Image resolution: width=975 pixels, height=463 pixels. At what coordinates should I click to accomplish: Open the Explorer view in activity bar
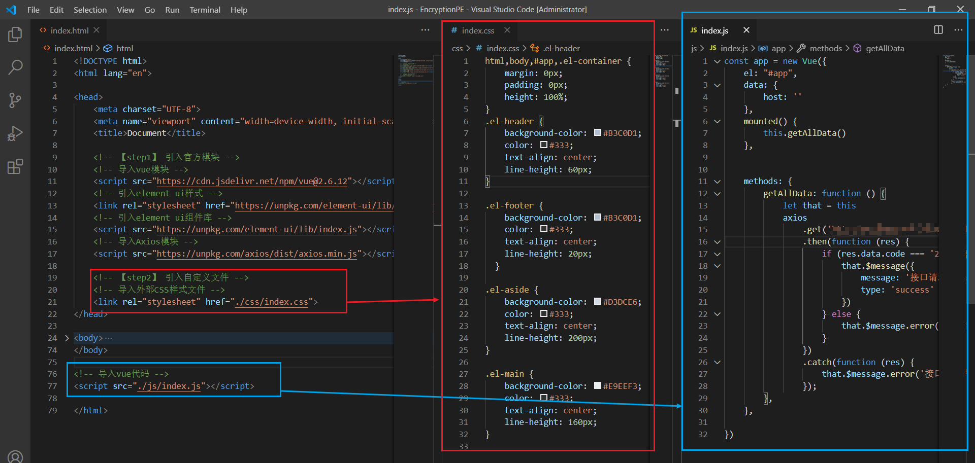click(15, 34)
